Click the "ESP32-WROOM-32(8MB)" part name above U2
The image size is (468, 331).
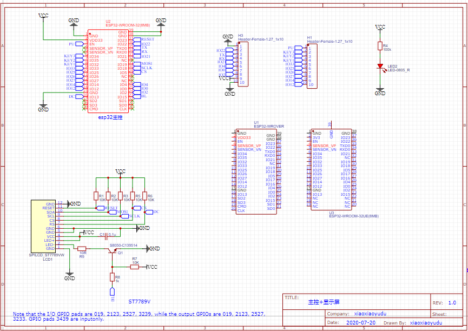pyautogui.click(x=128, y=25)
